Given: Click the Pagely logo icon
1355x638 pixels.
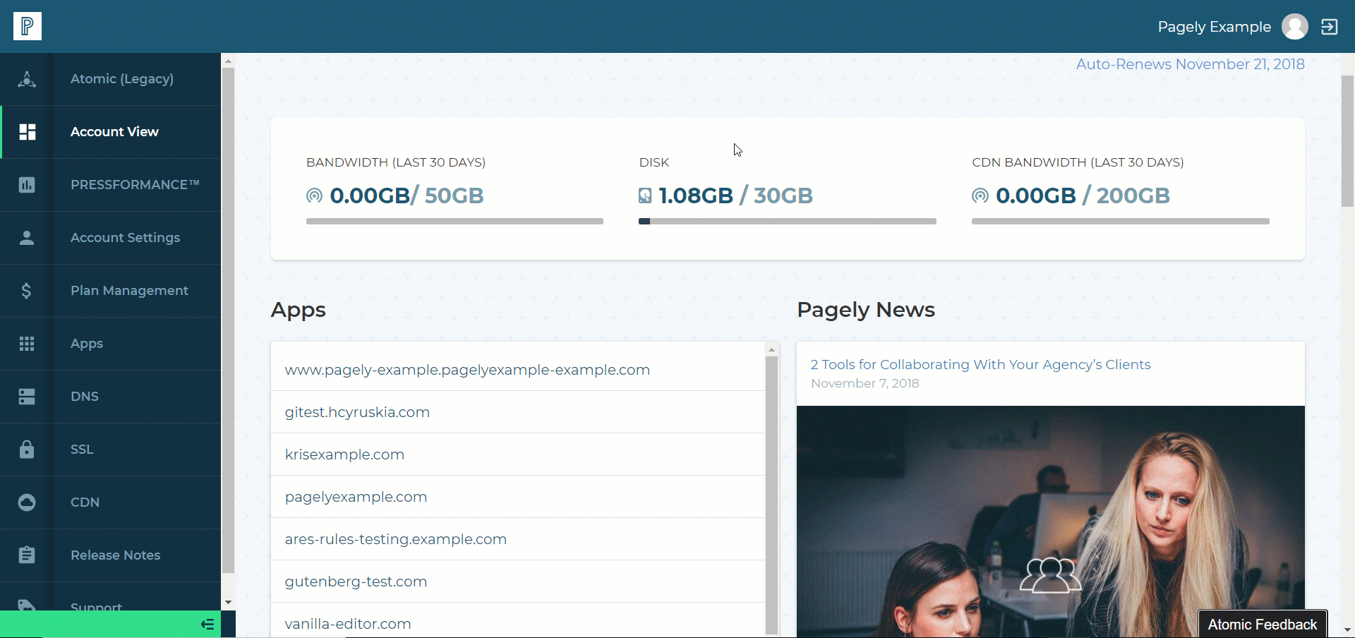Looking at the screenshot, I should [x=28, y=26].
